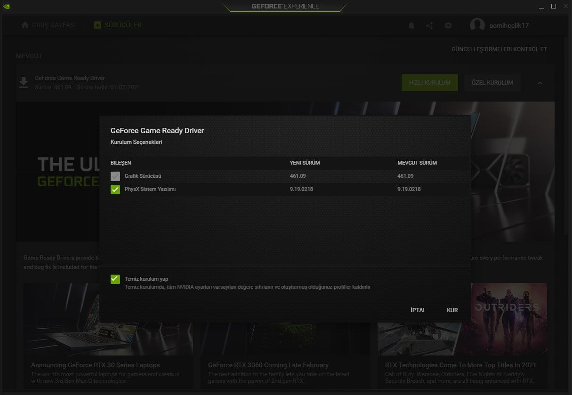The image size is (572, 395).
Task: Click PhysX current version '9.19.0218' under MEVCUT SÜRÜM
Action: point(409,190)
